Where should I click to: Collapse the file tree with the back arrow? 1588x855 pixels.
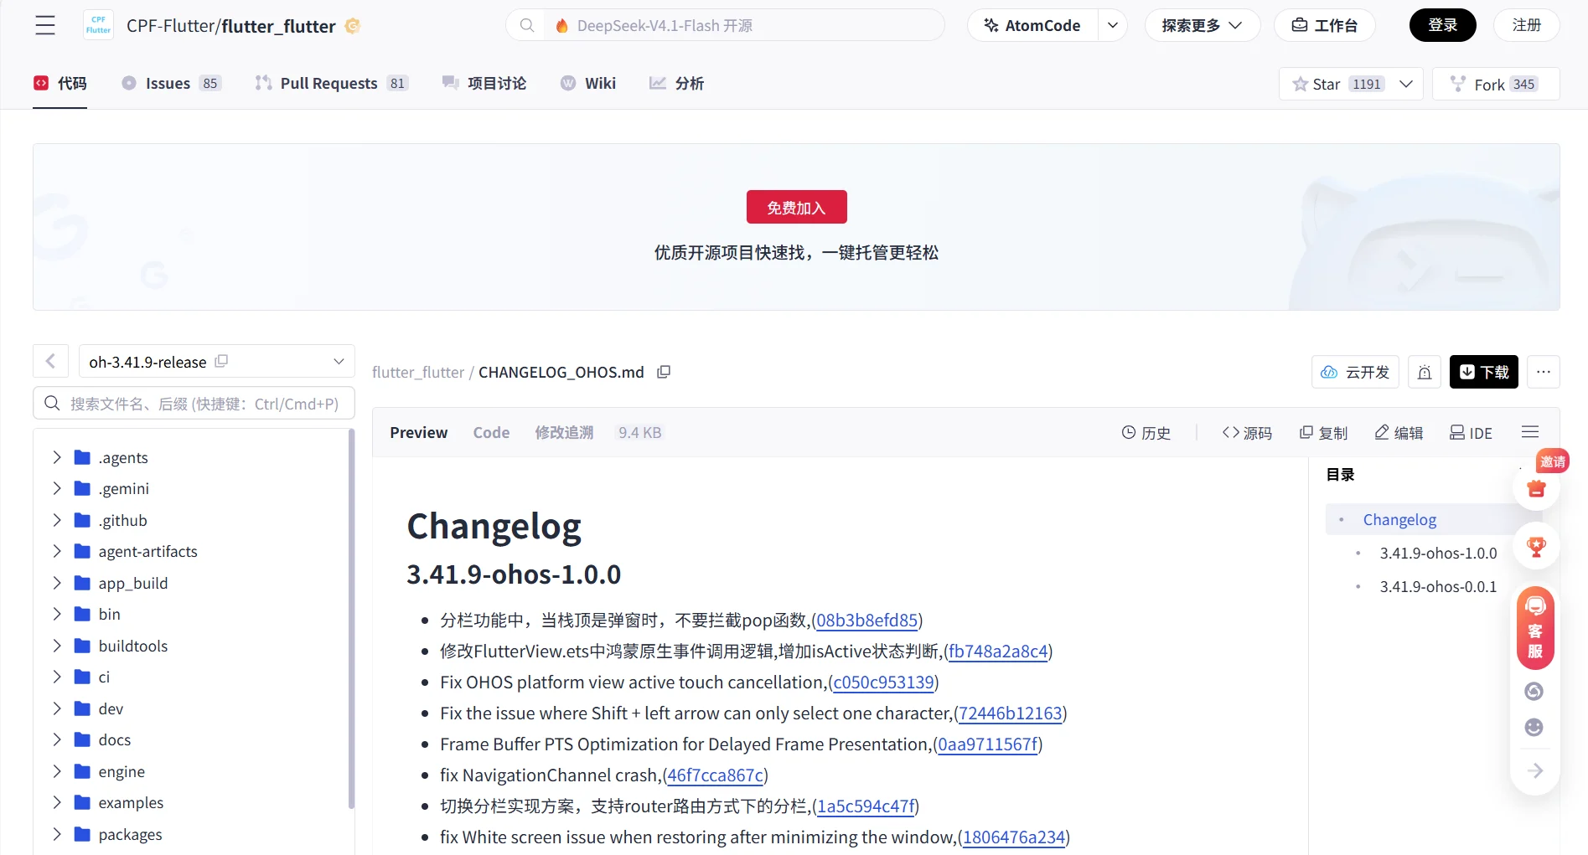pos(50,361)
